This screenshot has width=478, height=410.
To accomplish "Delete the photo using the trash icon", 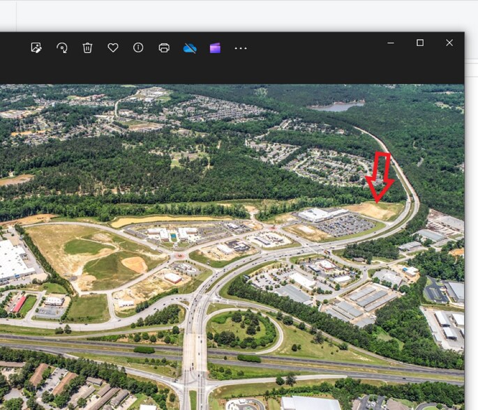I will pos(87,47).
